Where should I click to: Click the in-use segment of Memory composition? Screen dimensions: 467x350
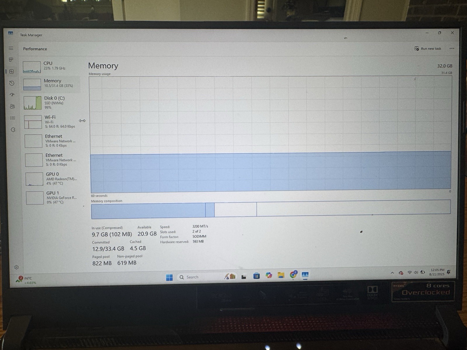click(148, 211)
